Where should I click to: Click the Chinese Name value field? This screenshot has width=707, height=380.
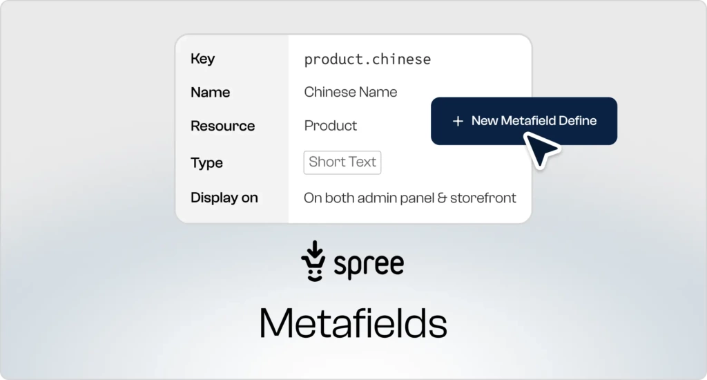(351, 92)
